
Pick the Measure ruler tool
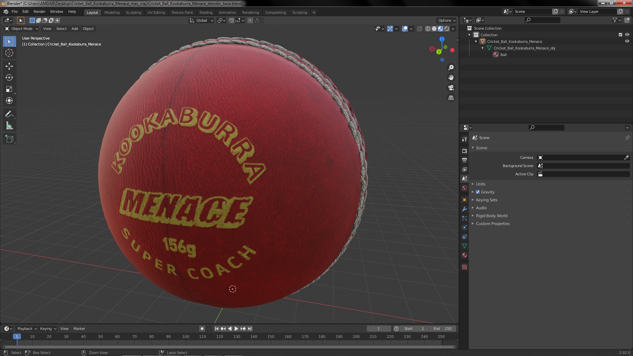pyautogui.click(x=9, y=126)
